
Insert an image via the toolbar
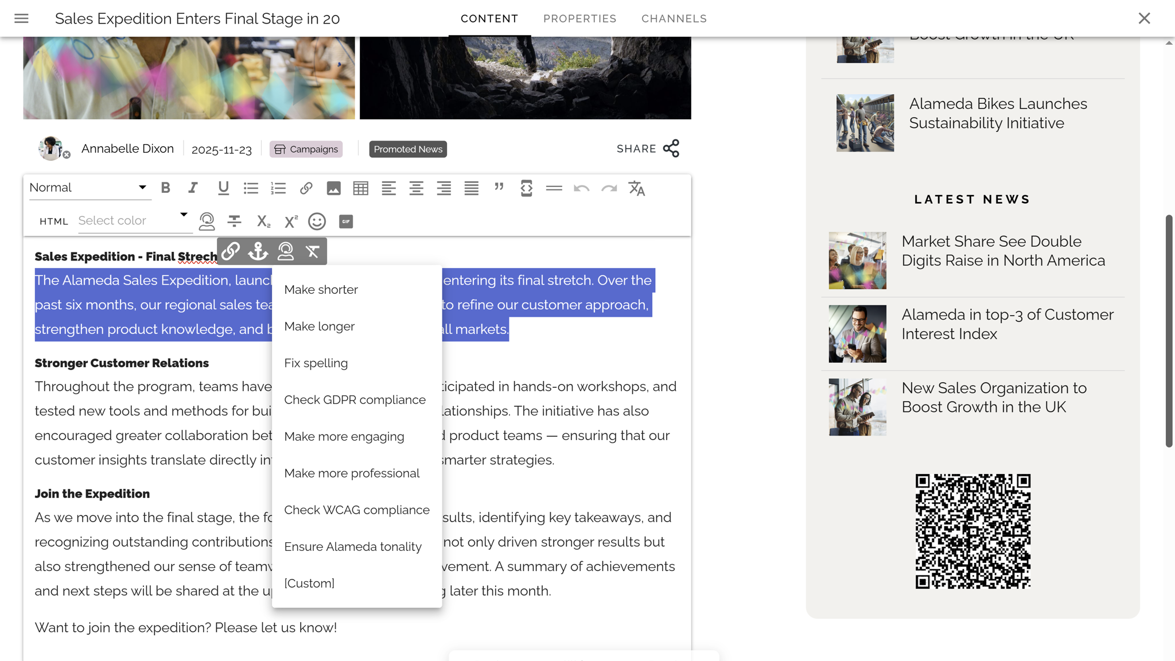(x=333, y=188)
